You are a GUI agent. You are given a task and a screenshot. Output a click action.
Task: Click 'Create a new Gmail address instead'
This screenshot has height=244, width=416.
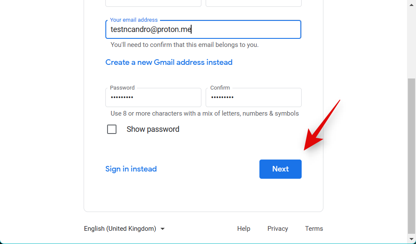[169, 62]
